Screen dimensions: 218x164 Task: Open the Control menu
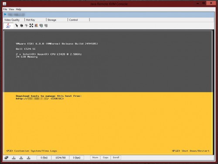tap(73, 20)
